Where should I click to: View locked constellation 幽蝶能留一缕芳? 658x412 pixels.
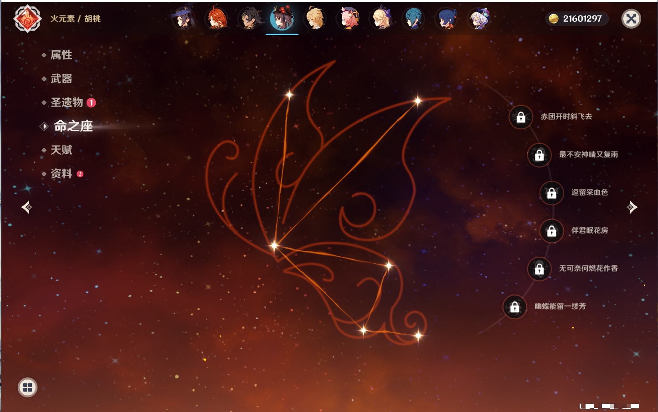[514, 307]
